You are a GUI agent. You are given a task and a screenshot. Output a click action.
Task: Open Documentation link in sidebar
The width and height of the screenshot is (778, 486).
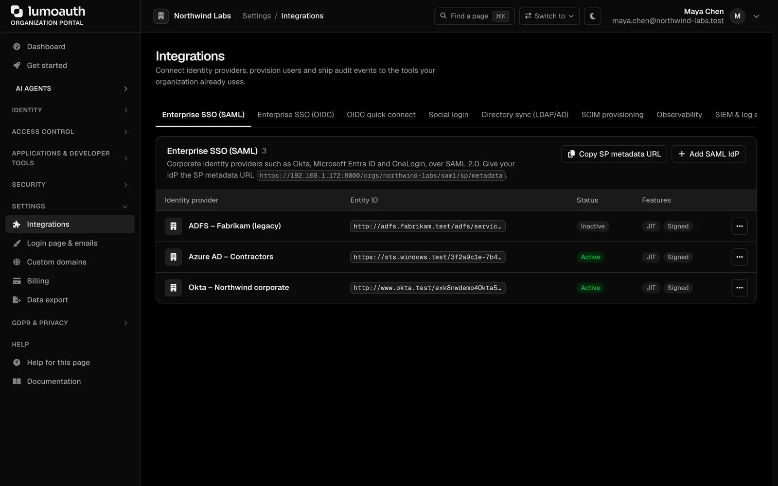coord(70,382)
